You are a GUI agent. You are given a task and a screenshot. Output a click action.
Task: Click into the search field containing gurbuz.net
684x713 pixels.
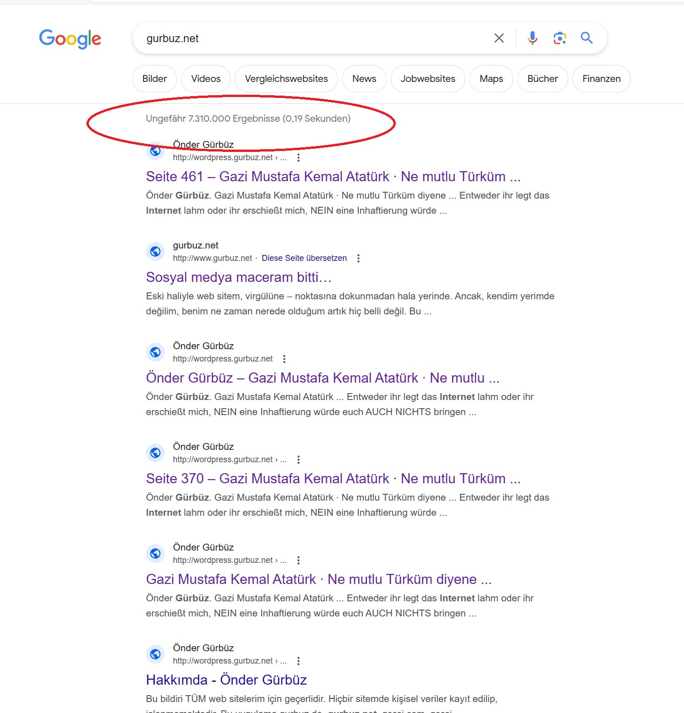coord(316,38)
